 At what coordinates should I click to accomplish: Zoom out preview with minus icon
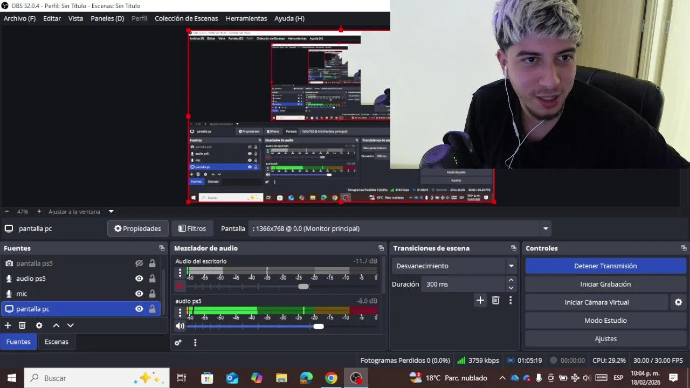pyautogui.click(x=6, y=212)
